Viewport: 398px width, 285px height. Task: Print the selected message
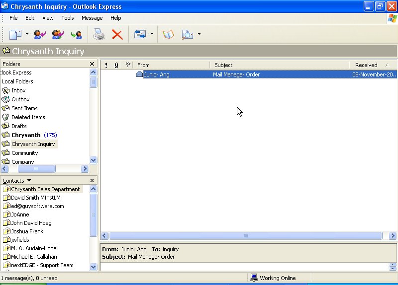(x=99, y=34)
